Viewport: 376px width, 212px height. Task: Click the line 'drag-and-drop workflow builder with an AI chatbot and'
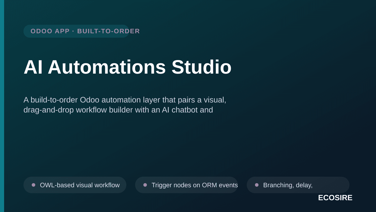[118, 110]
